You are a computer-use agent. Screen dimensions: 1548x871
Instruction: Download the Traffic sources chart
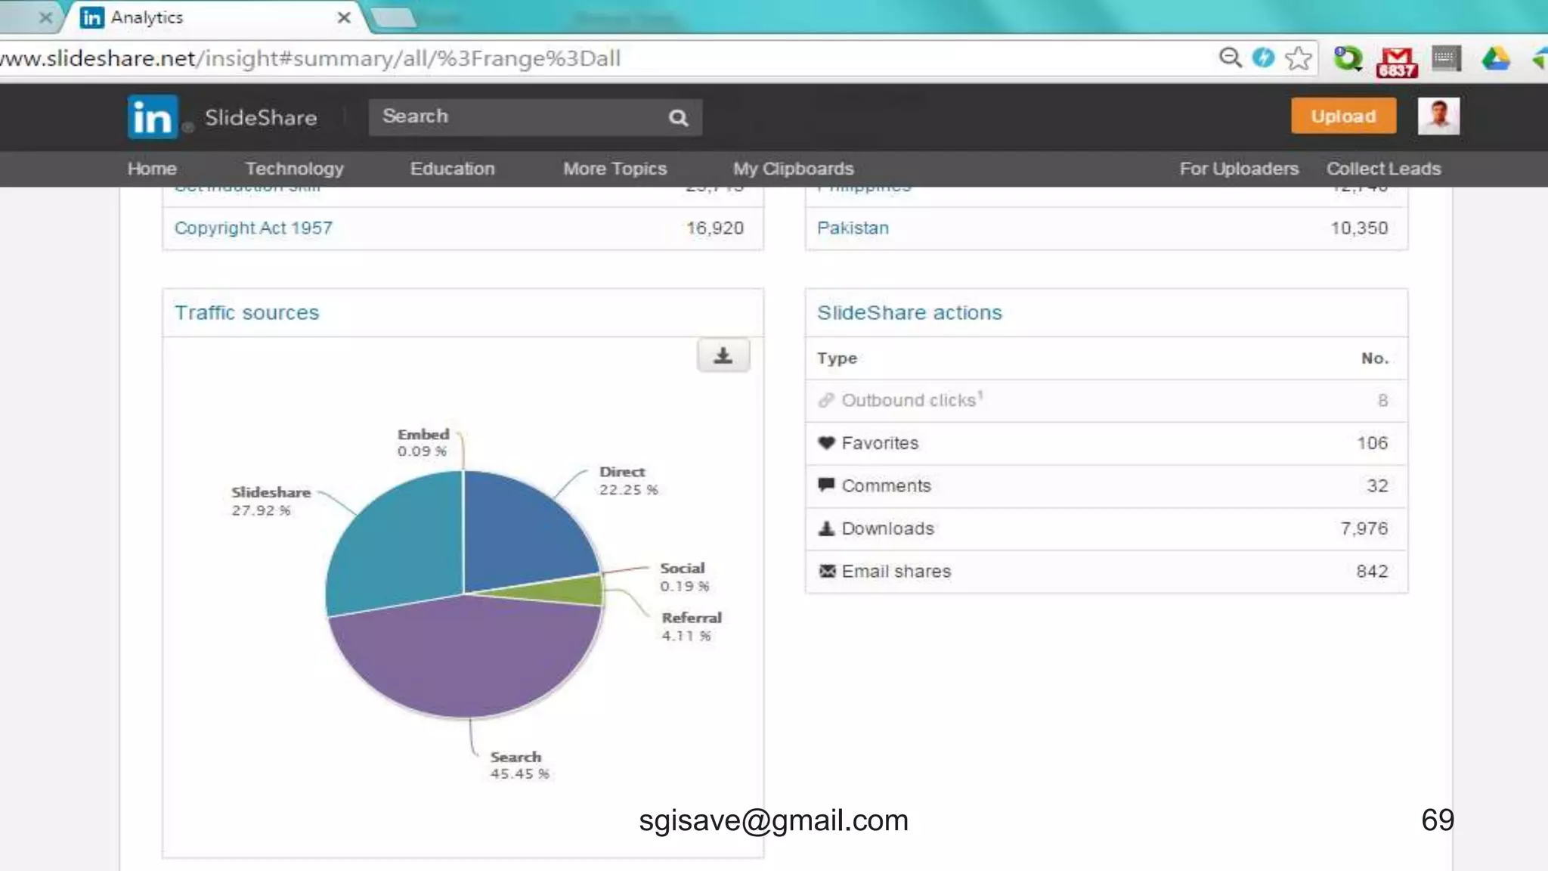coord(723,355)
